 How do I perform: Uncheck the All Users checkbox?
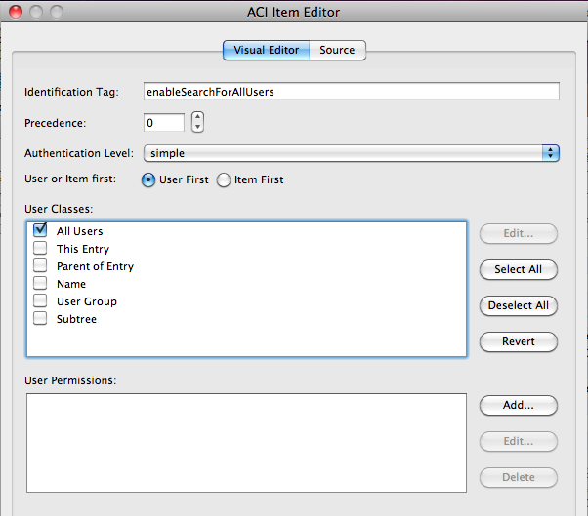pyautogui.click(x=40, y=230)
